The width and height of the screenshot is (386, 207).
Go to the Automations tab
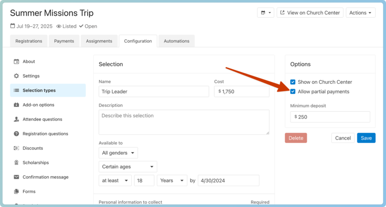176,41
